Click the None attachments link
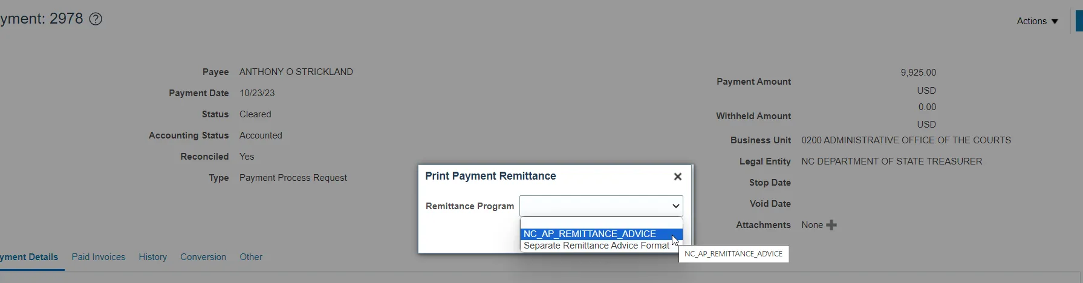This screenshot has height=283, width=1083. click(811, 225)
